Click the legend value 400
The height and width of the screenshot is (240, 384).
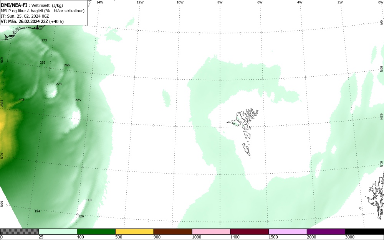point(80,237)
